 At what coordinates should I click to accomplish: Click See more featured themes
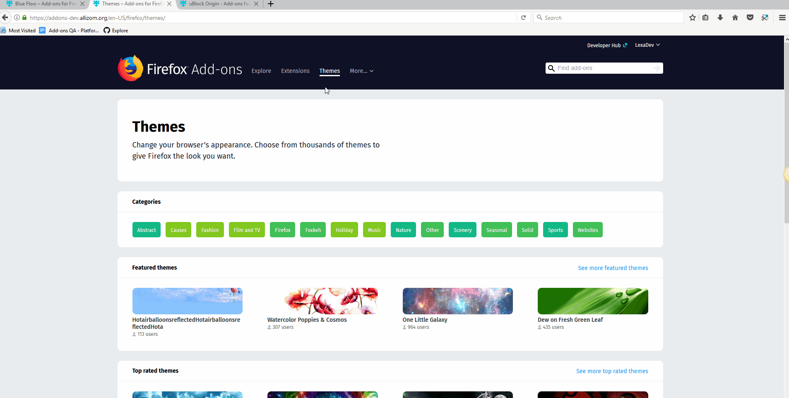tap(613, 268)
